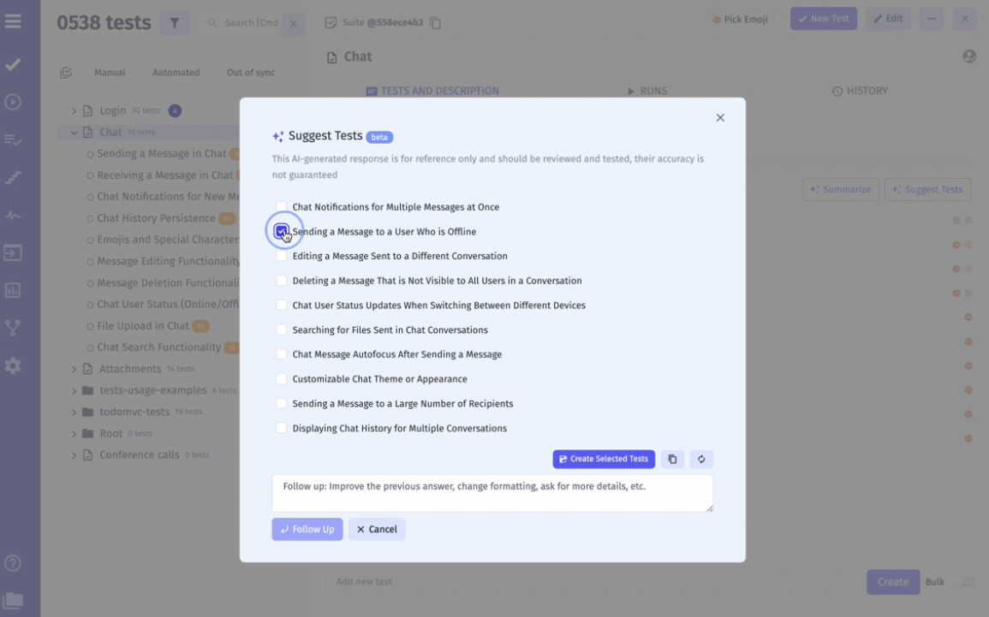Viewport: 989px width, 617px height.
Task: Expand the todomvc-tests folder
Action: (74, 411)
